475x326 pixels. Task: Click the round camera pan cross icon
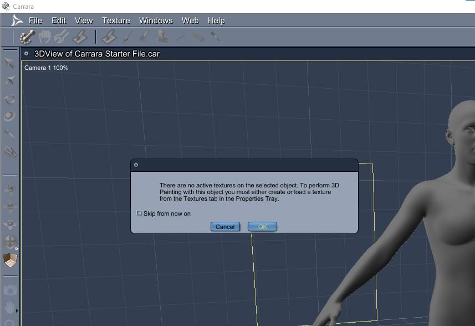(x=10, y=242)
